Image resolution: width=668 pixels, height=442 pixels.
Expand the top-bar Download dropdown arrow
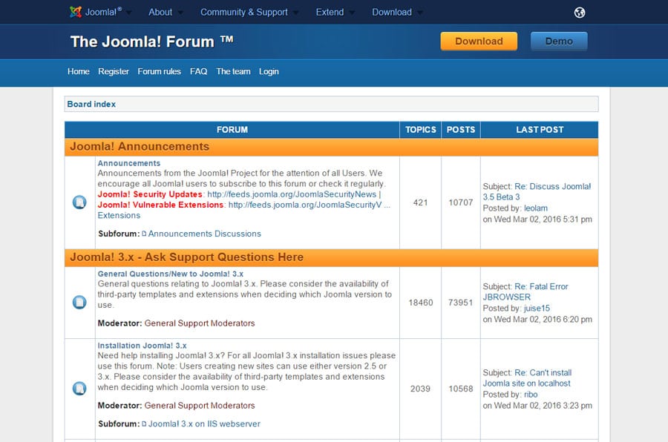tap(420, 13)
